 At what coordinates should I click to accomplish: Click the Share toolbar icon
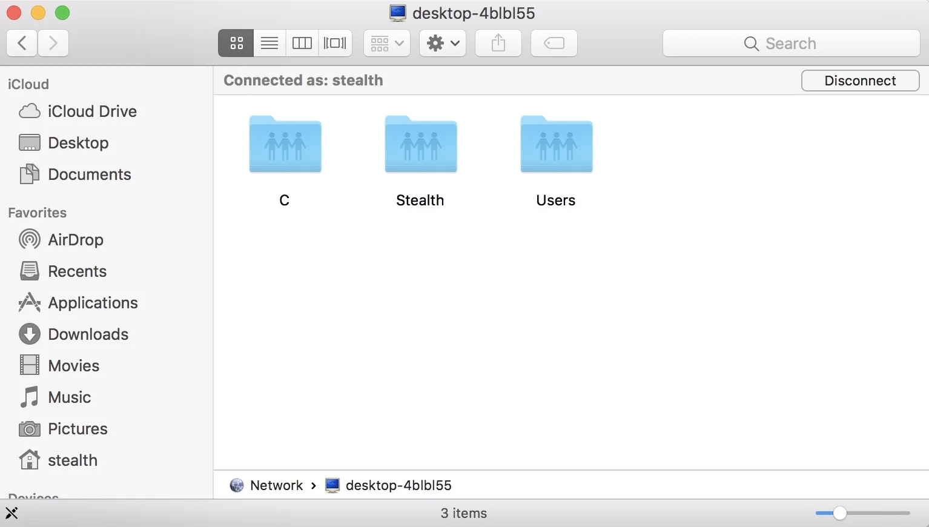click(498, 43)
